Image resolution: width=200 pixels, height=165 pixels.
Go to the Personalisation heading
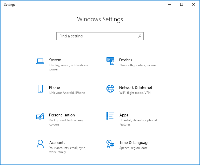tap(62, 115)
